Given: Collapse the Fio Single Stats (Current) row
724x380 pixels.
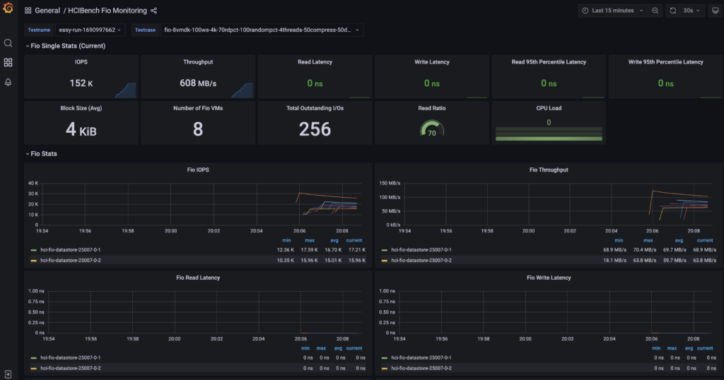Looking at the screenshot, I should (66, 46).
